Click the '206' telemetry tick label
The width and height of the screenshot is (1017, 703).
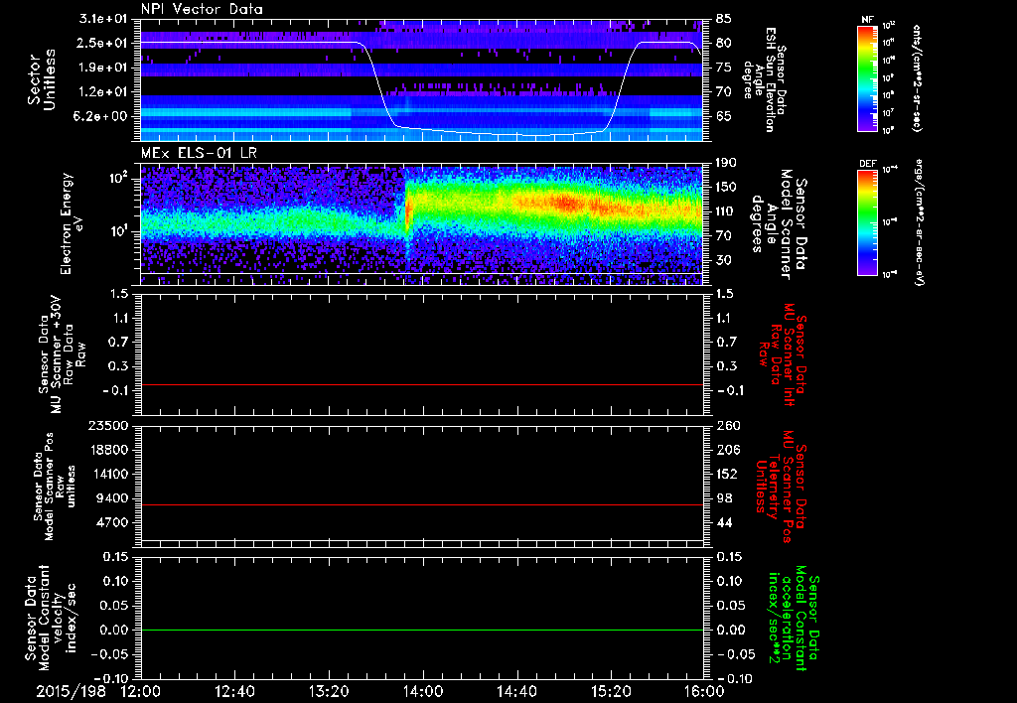tap(727, 450)
